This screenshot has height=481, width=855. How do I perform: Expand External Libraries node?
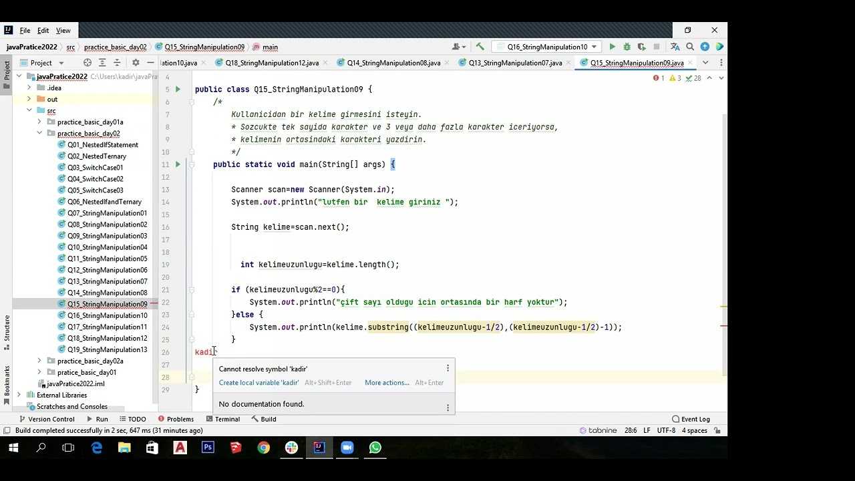click(x=19, y=395)
